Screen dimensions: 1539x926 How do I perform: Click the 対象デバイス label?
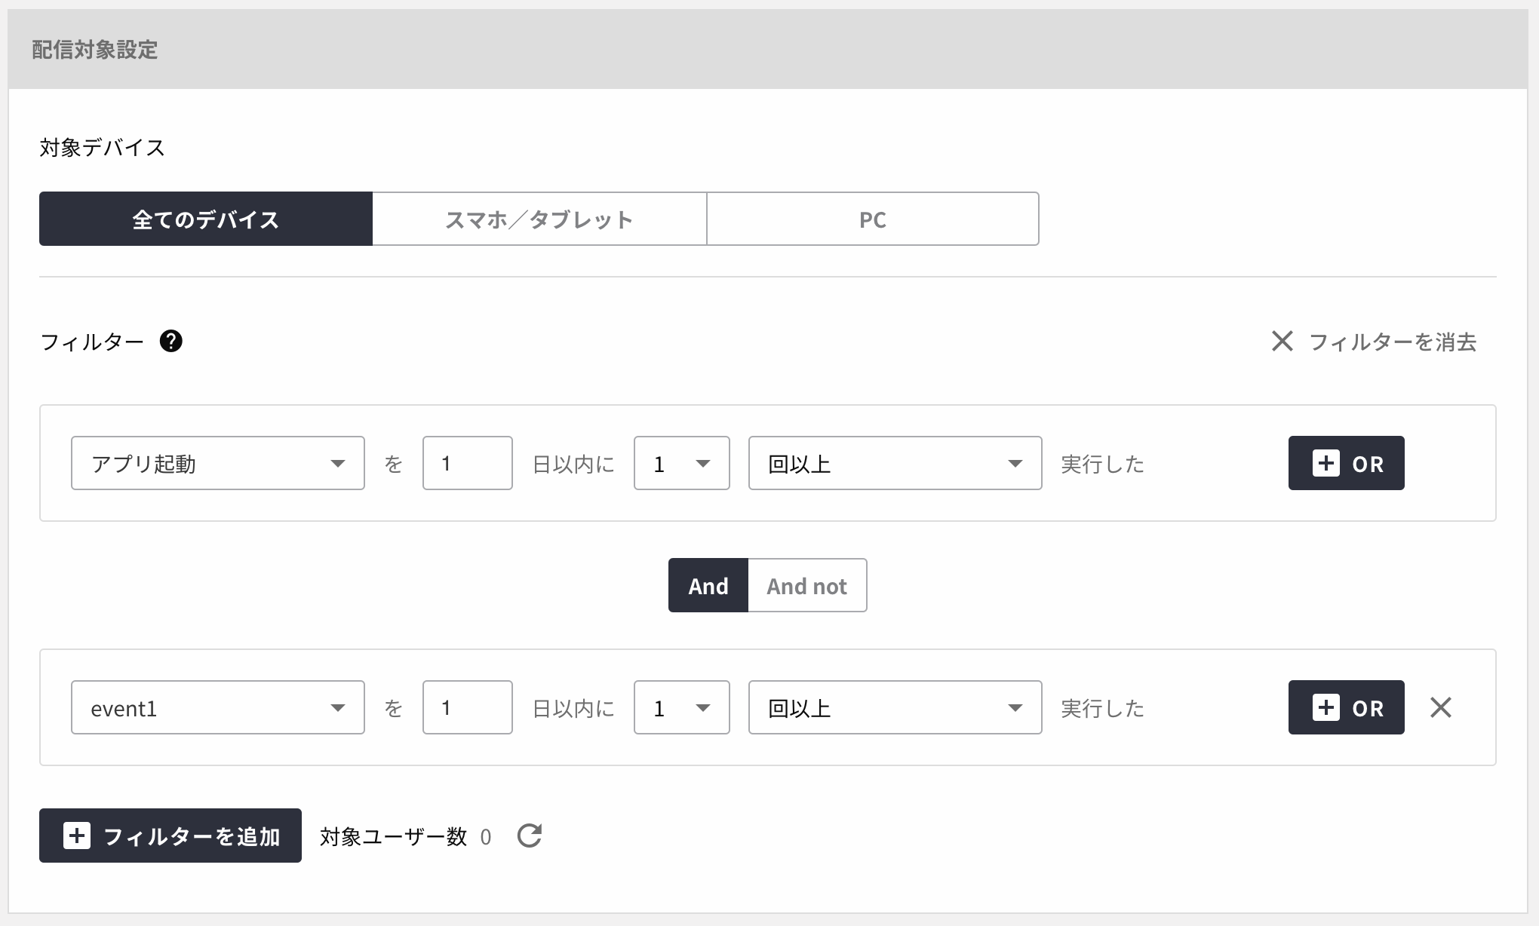pyautogui.click(x=103, y=147)
